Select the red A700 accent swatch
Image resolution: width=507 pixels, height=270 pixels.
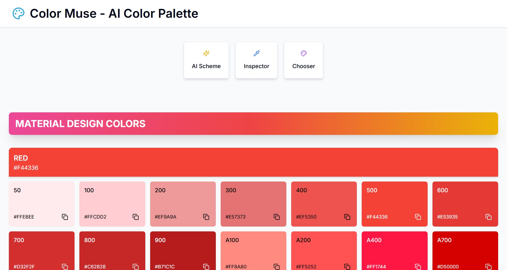pyautogui.click(x=465, y=251)
